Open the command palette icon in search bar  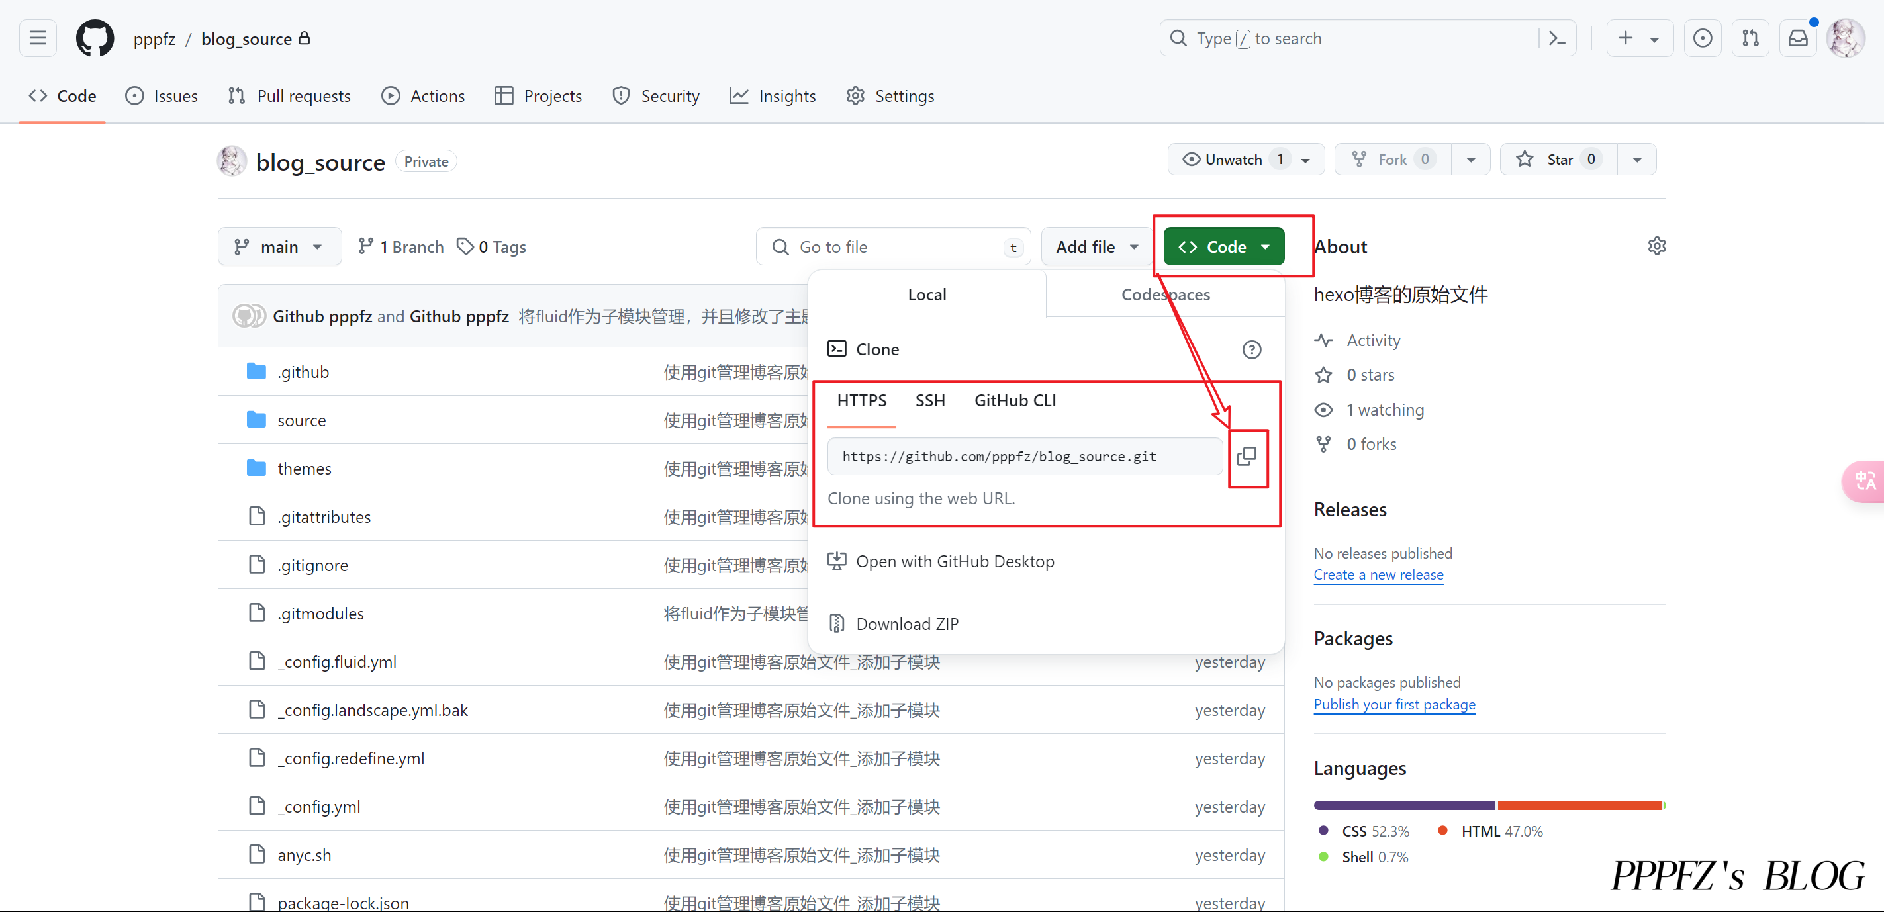1558,38
